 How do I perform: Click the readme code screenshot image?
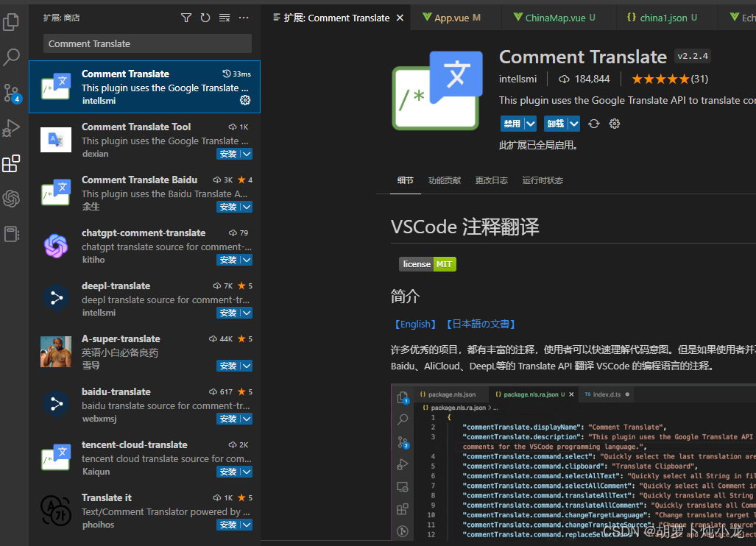point(573,462)
